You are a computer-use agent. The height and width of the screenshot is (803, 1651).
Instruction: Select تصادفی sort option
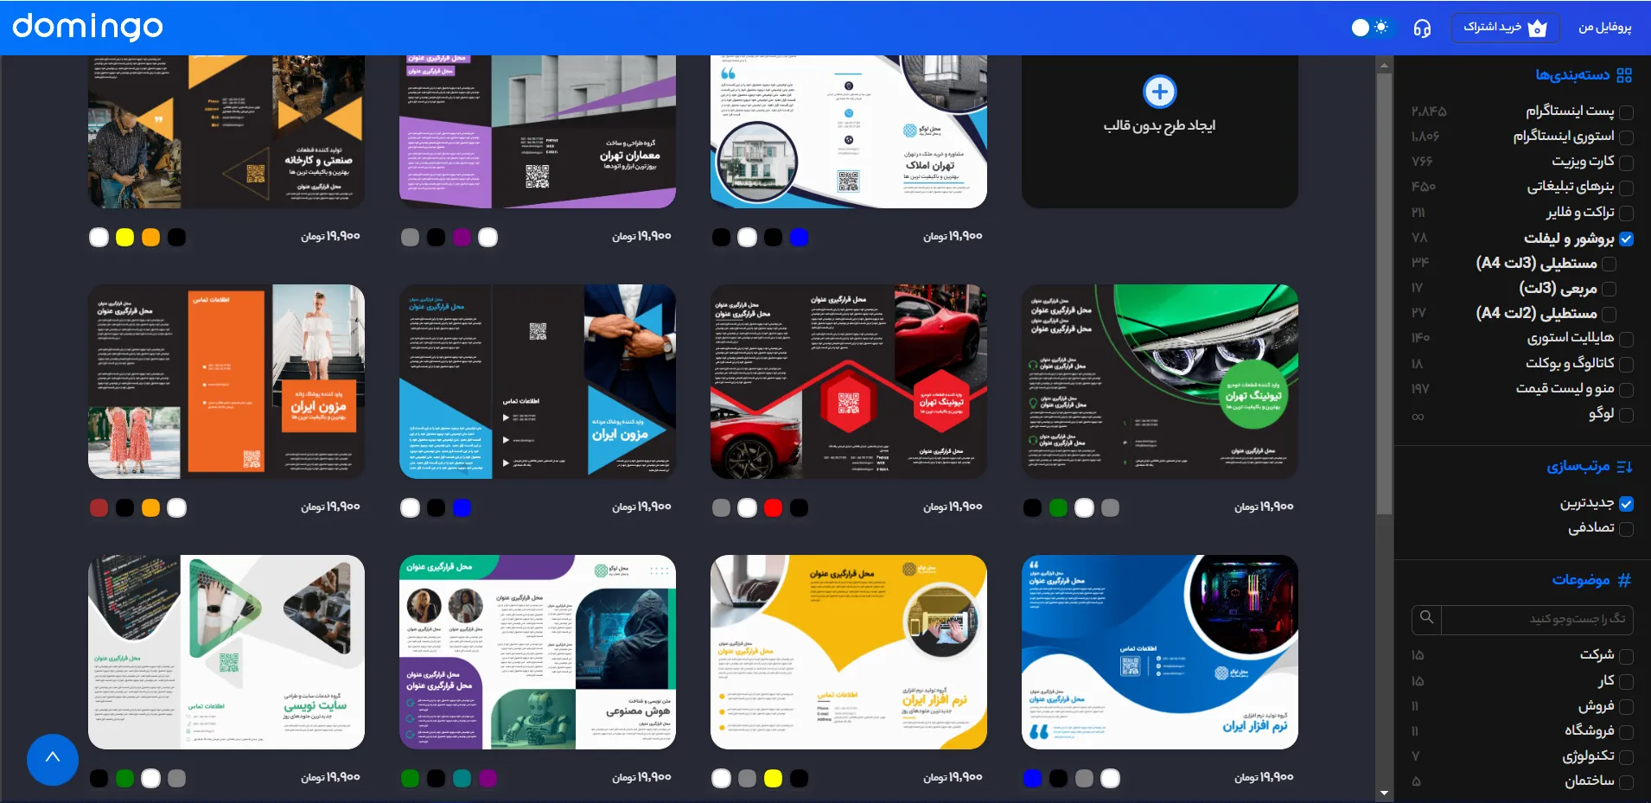(1626, 529)
